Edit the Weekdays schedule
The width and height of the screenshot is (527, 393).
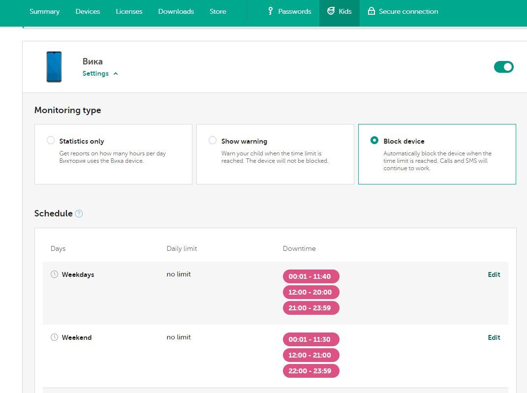[x=494, y=274]
